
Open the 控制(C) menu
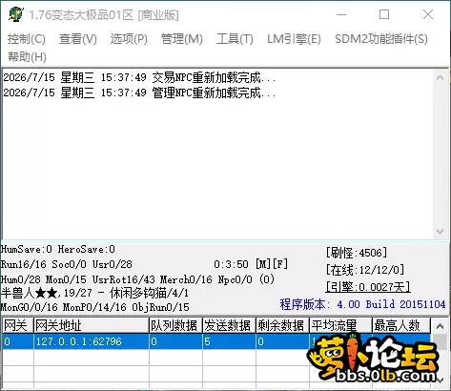click(x=27, y=39)
